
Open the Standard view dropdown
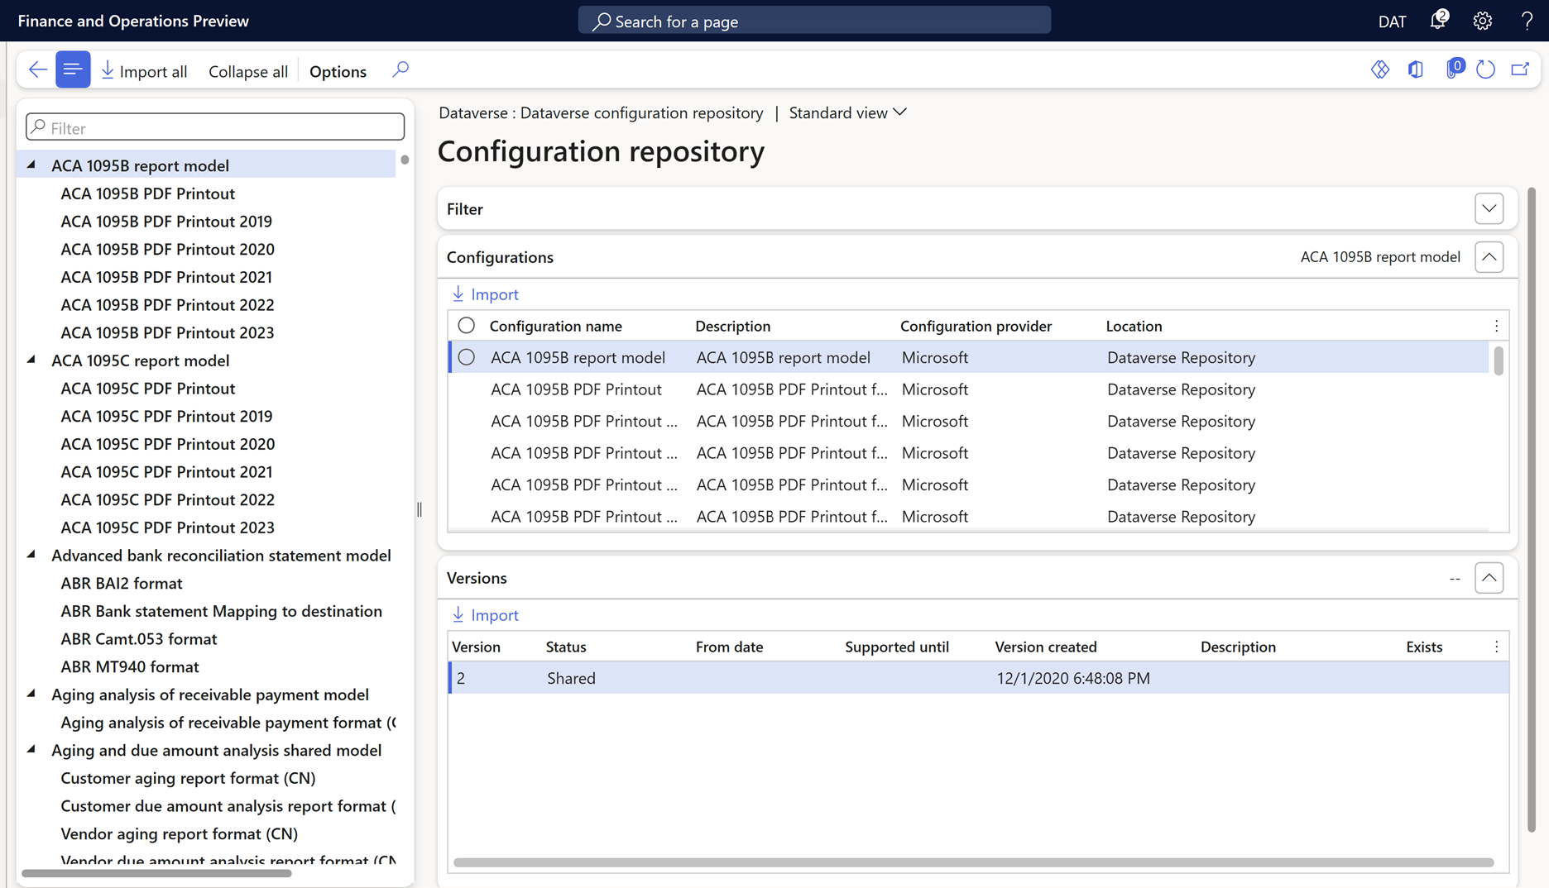[847, 112]
